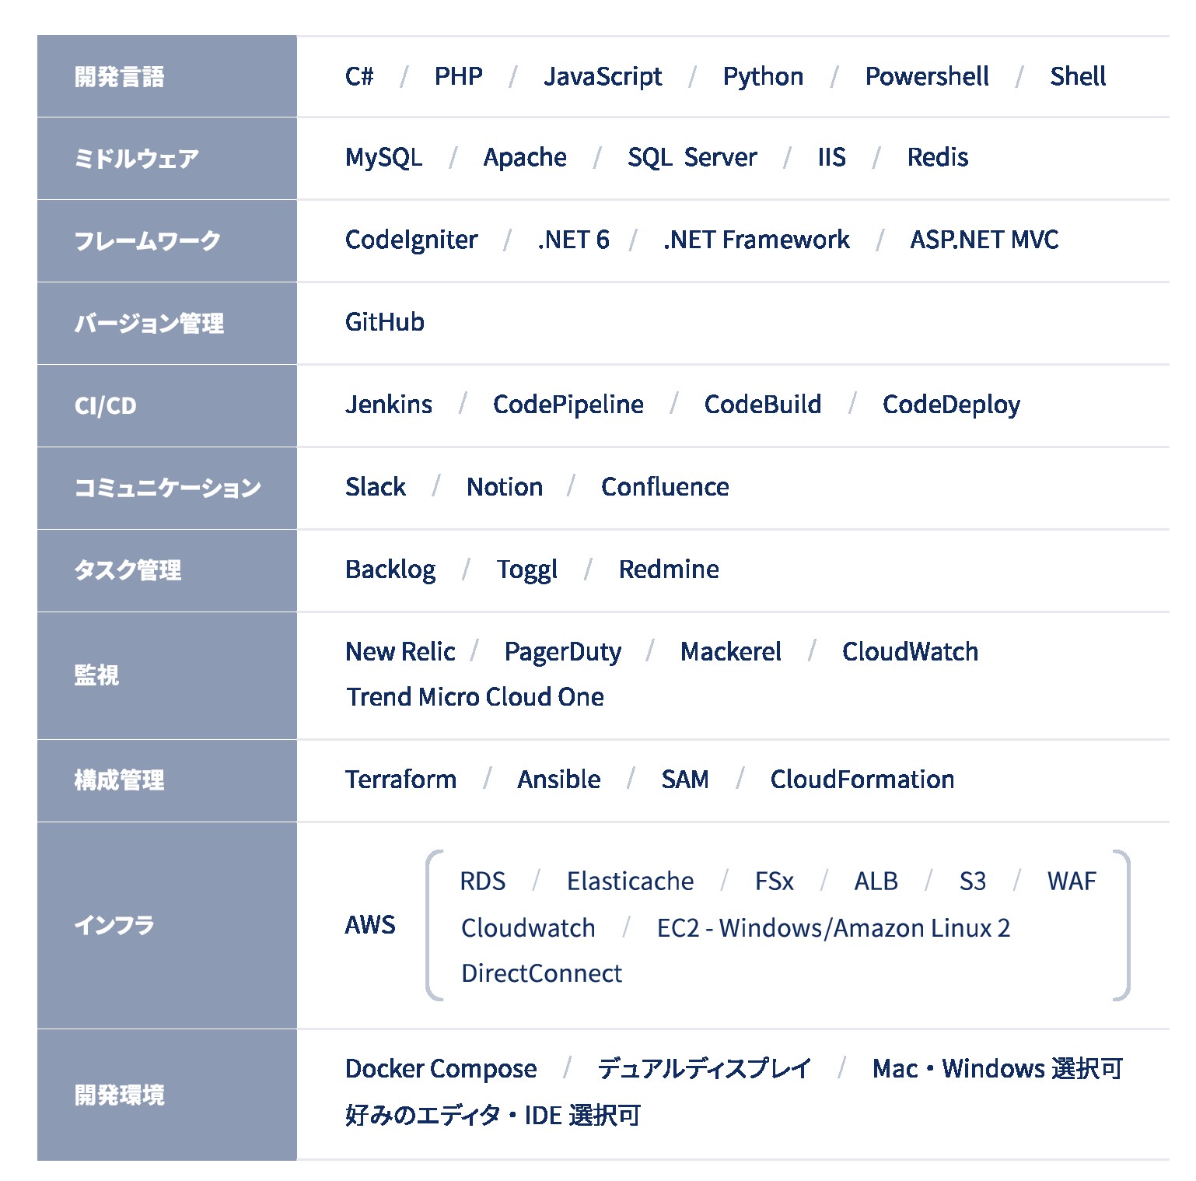Click the IIS entry
1196x1181 pixels.
click(x=831, y=157)
